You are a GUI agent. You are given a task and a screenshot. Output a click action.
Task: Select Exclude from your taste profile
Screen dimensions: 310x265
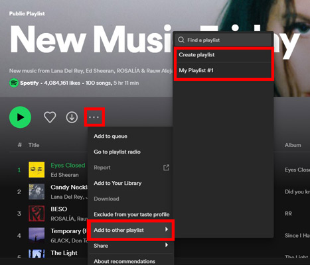tap(130, 215)
